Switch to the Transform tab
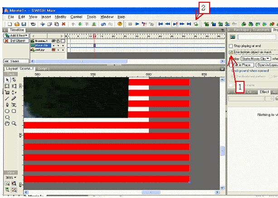The image size is (278, 198). (x=261, y=30)
